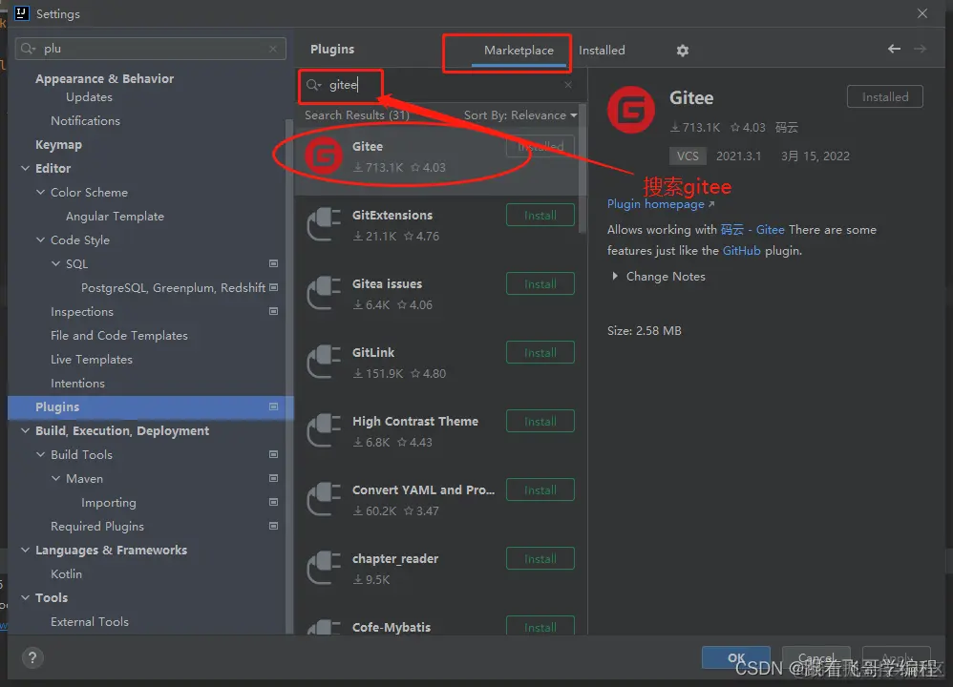Screen dimensions: 953x687
Task: Install the Gitea issues plugin
Action: [540, 284]
